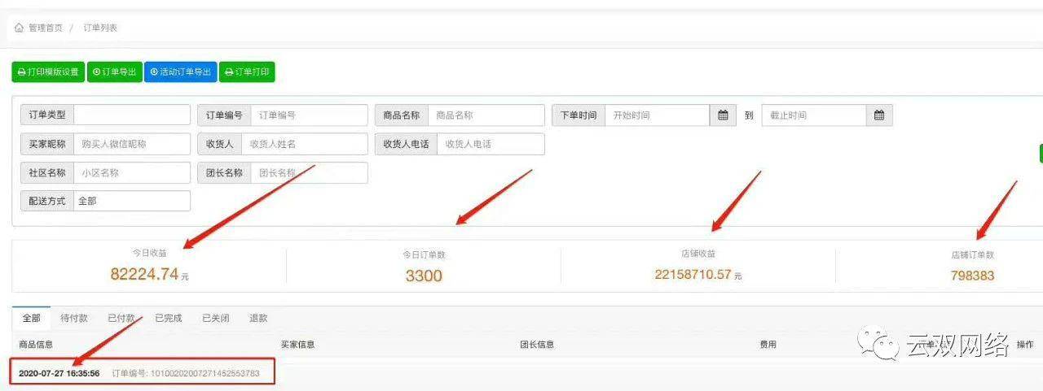Focus the 收货人电话 input field
This screenshot has height=391, width=1043.
pos(491,144)
